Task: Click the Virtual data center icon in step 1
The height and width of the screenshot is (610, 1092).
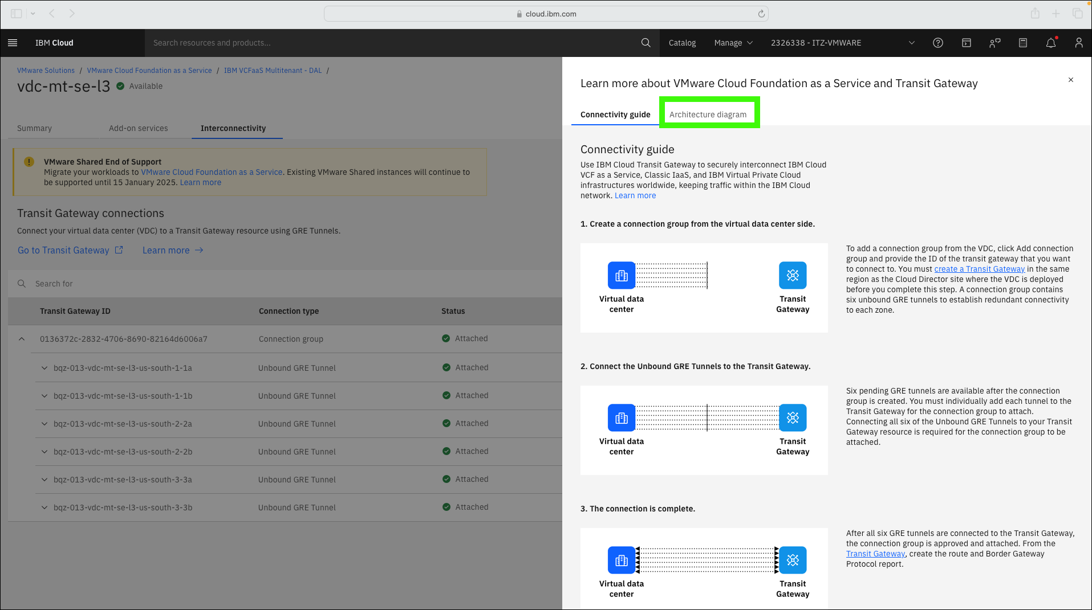Action: click(x=622, y=276)
